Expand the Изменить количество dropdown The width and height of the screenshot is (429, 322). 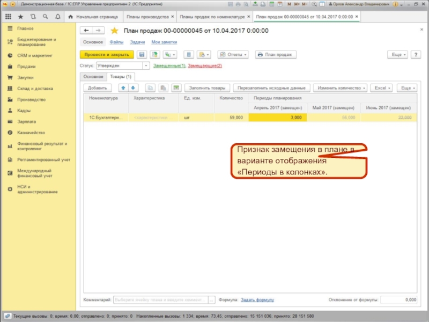click(x=341, y=87)
